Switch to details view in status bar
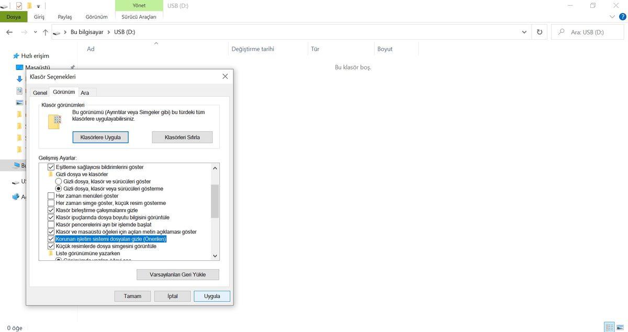The width and height of the screenshot is (628, 332). click(x=609, y=327)
